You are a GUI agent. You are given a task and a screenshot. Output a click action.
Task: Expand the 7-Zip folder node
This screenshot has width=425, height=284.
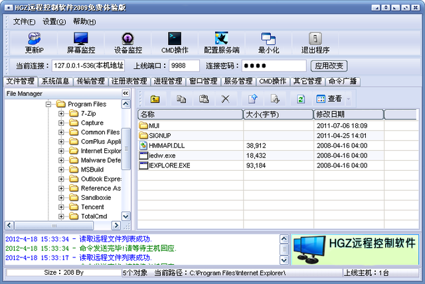point(61,113)
